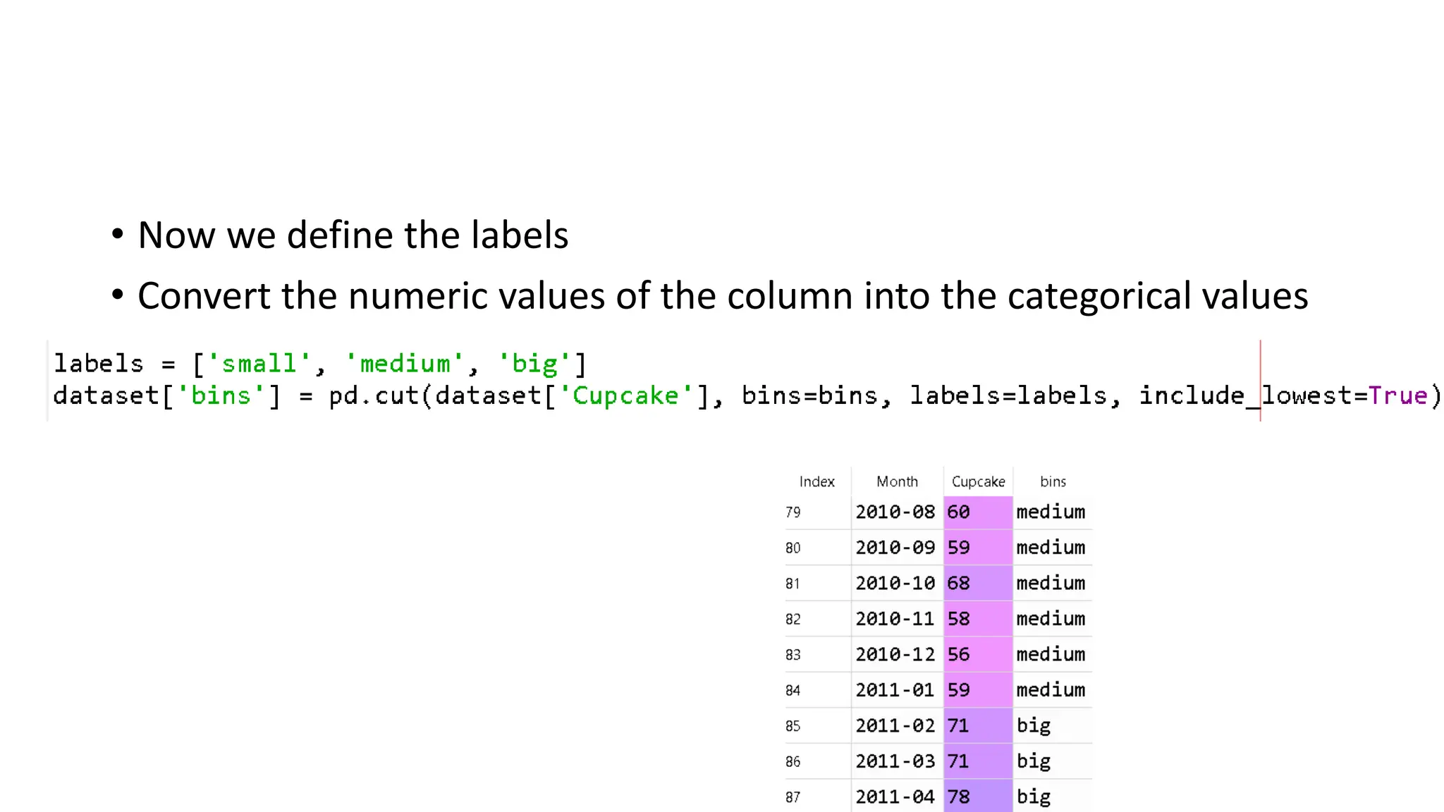Image resolution: width=1444 pixels, height=812 pixels.
Task: Click the 'medium' bin in row 81
Action: 1051,583
